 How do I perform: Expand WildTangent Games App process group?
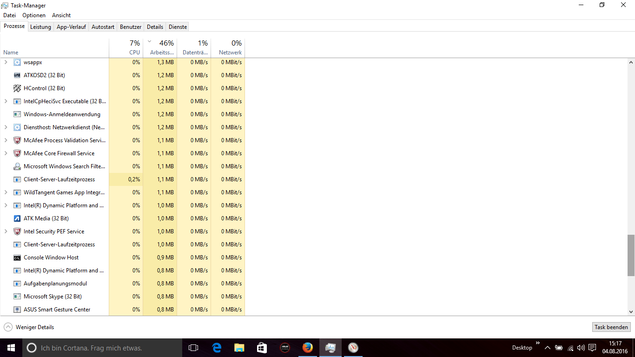[x=6, y=192]
